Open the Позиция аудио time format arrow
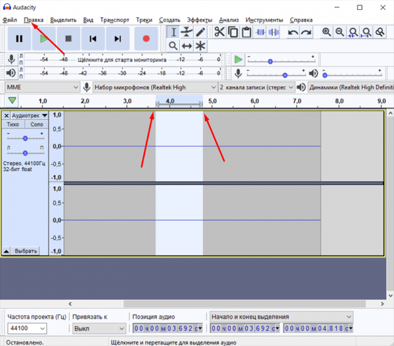394x346 pixels. click(200, 328)
